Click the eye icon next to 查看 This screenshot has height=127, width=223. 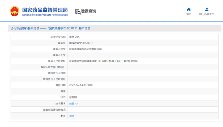[x=76, y=104]
